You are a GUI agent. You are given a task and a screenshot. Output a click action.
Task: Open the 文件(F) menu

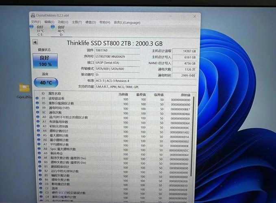point(36,22)
